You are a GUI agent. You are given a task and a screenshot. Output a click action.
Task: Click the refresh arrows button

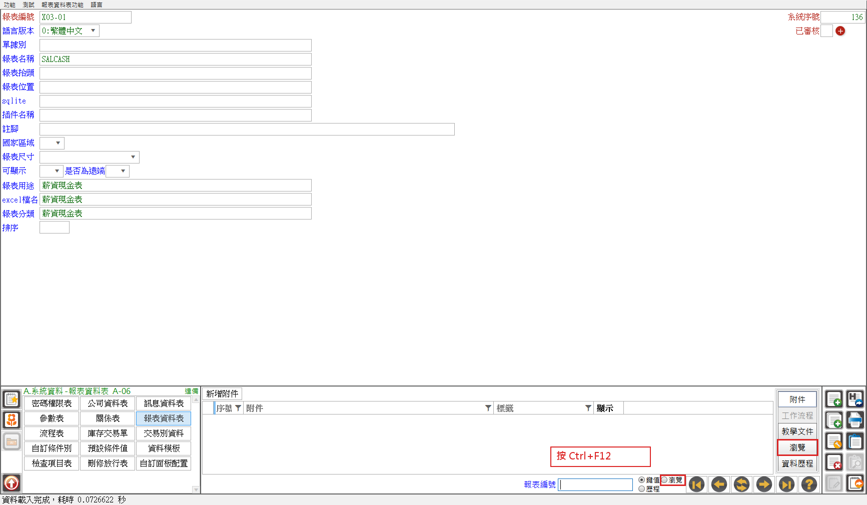point(741,484)
